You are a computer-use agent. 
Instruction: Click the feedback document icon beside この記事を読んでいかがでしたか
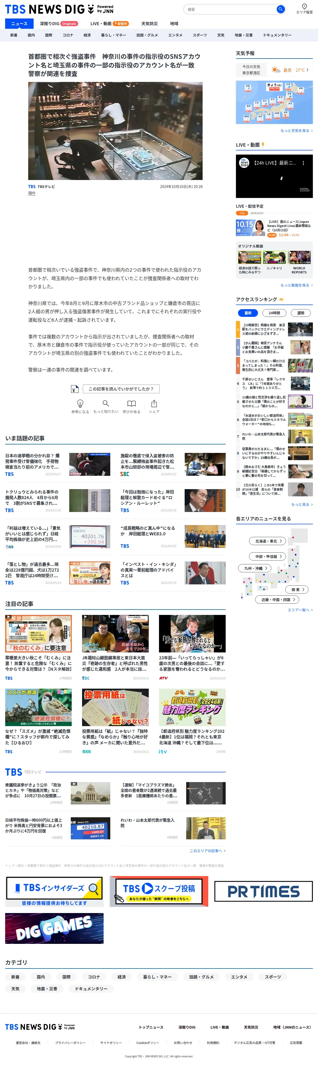click(75, 389)
